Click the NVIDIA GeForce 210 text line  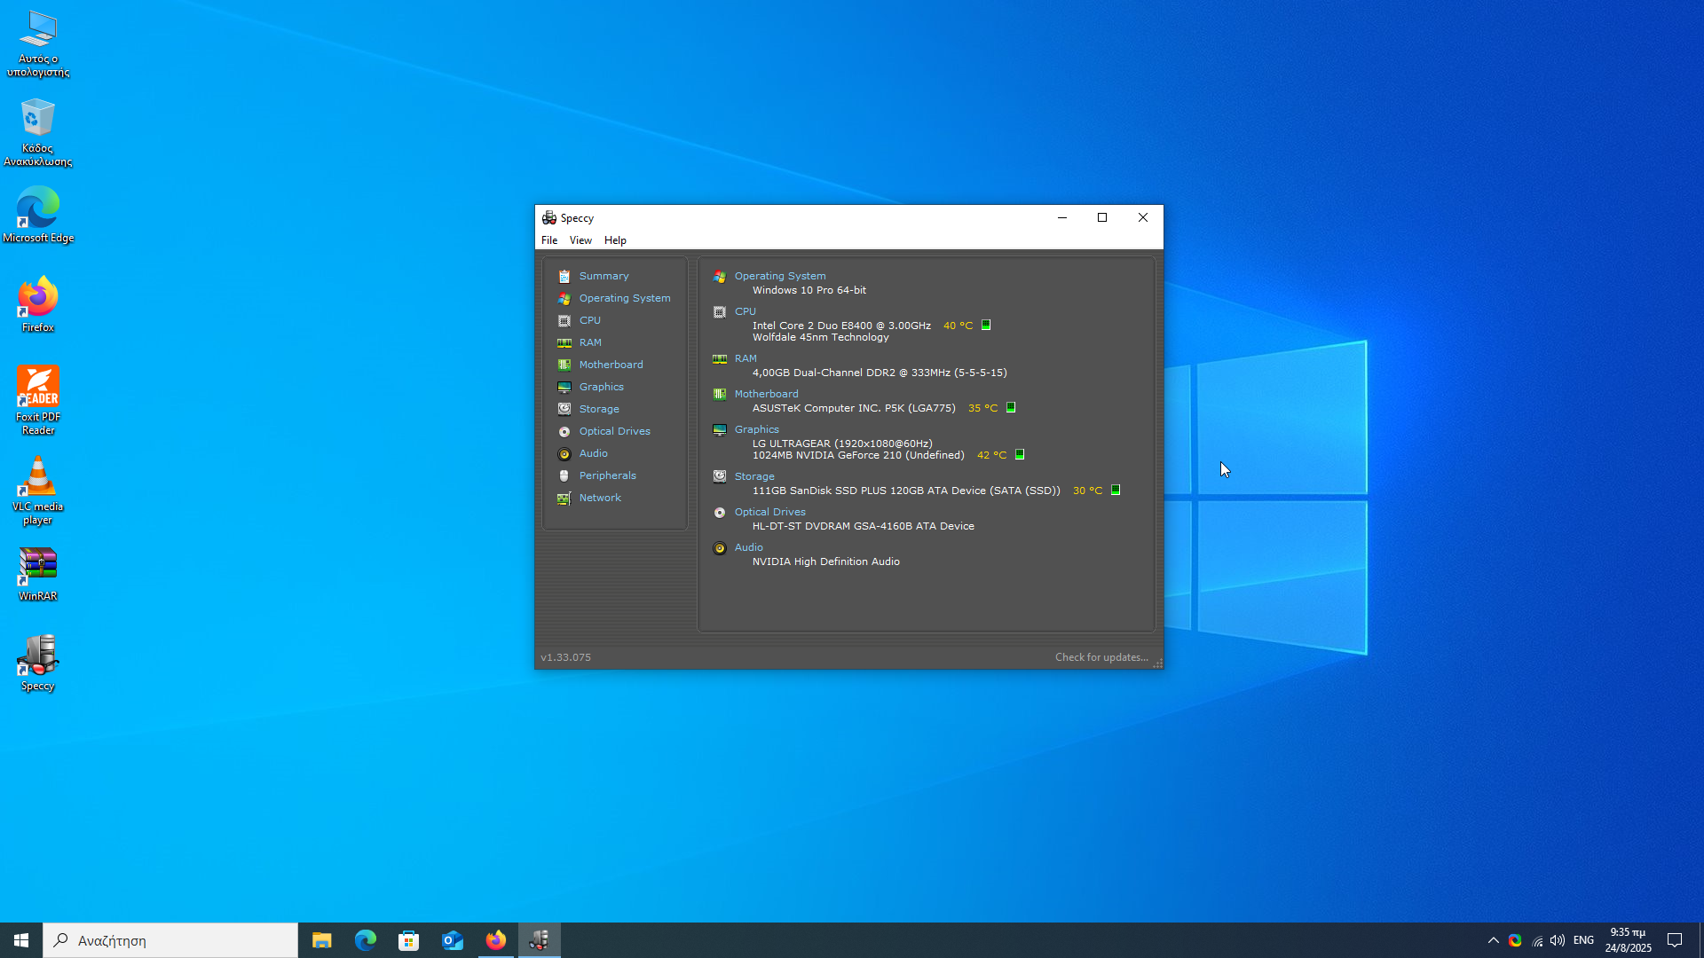(858, 455)
